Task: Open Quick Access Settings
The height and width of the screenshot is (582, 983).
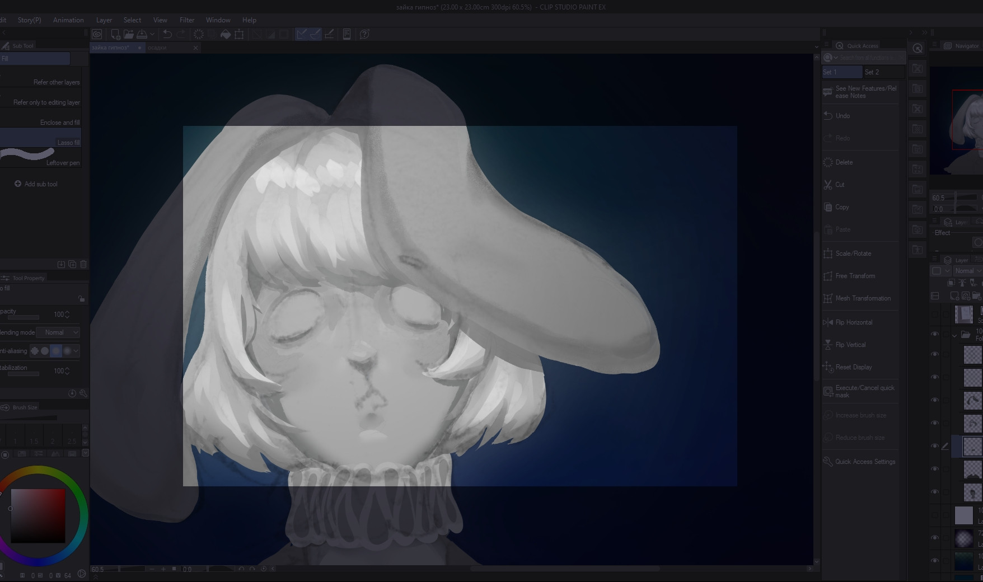Action: pyautogui.click(x=860, y=462)
